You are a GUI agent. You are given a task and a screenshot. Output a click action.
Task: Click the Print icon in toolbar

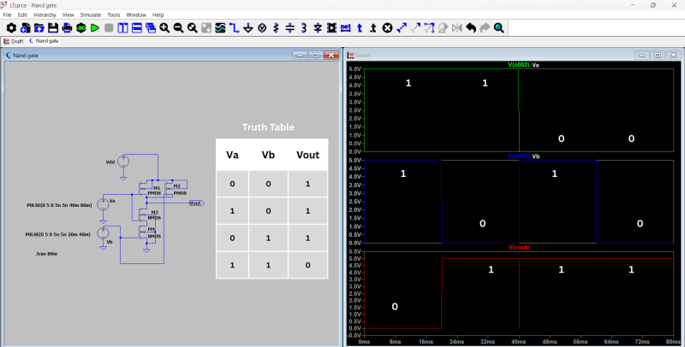pos(67,28)
